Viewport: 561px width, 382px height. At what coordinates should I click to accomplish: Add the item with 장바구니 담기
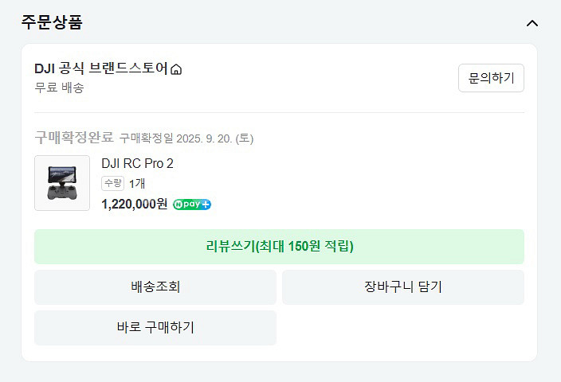(402, 287)
